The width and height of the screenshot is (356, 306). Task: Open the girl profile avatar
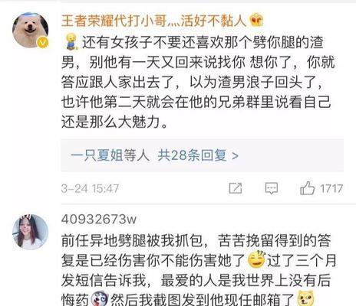click(x=31, y=232)
